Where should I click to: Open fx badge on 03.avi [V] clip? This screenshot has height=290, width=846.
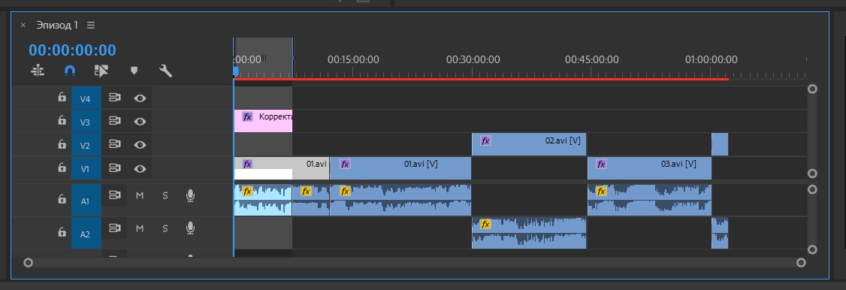(x=601, y=165)
